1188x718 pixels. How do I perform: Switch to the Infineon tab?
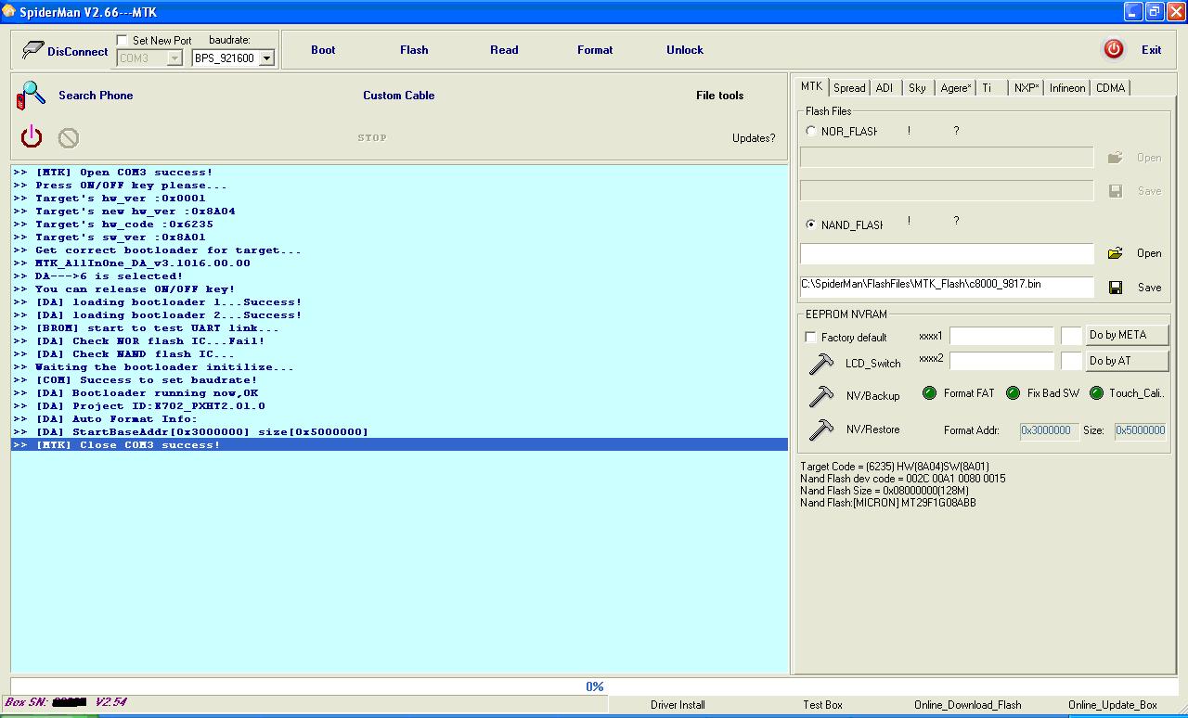click(x=1067, y=88)
